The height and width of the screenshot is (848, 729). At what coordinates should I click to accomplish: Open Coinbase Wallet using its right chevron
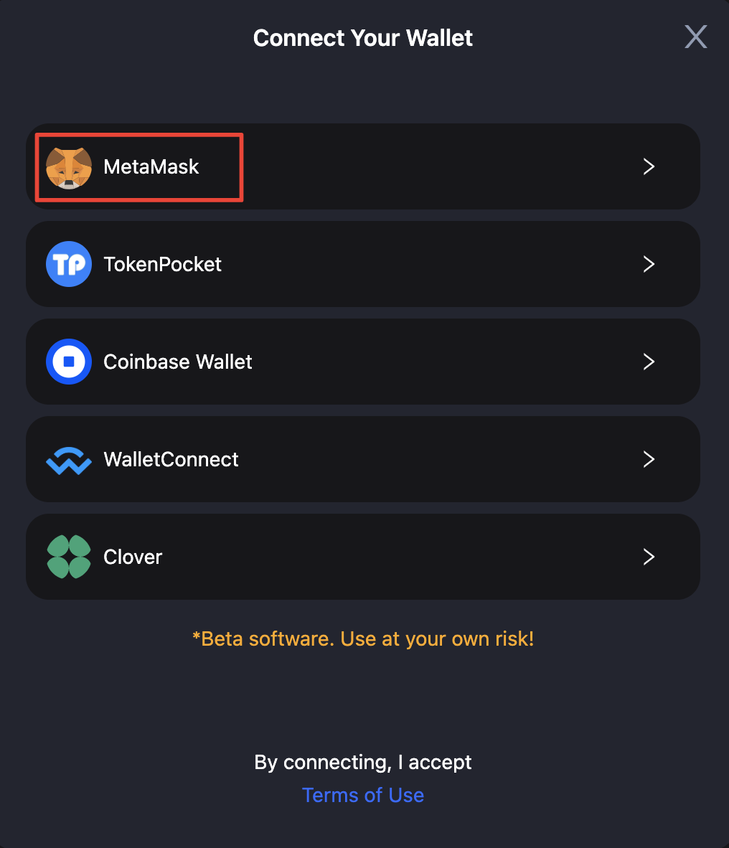pos(649,362)
